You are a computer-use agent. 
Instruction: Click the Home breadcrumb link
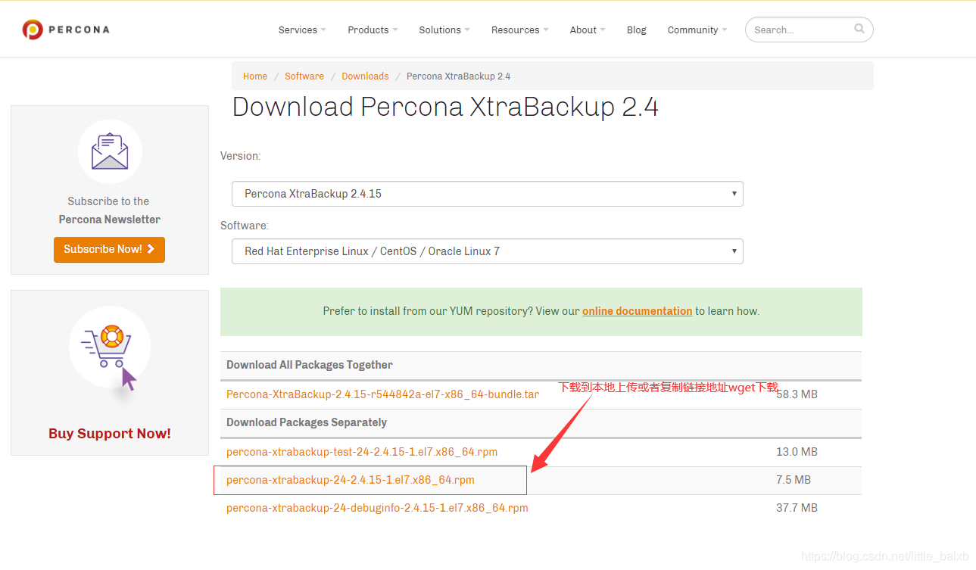click(x=255, y=76)
